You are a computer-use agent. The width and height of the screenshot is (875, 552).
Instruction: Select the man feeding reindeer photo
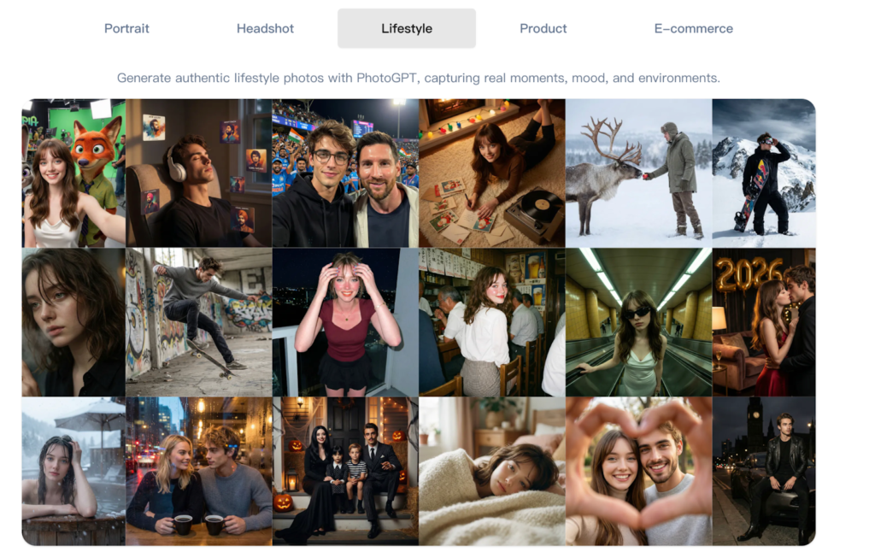point(638,173)
